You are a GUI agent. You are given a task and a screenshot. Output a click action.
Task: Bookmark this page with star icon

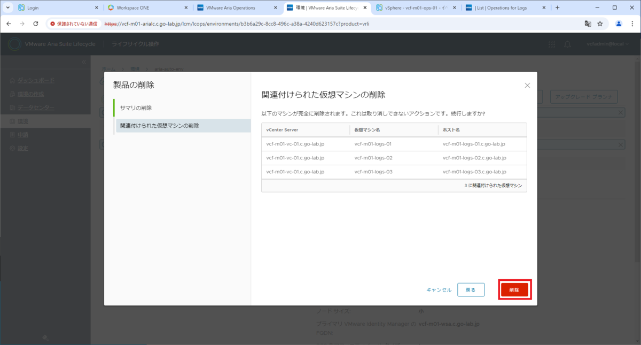point(600,24)
